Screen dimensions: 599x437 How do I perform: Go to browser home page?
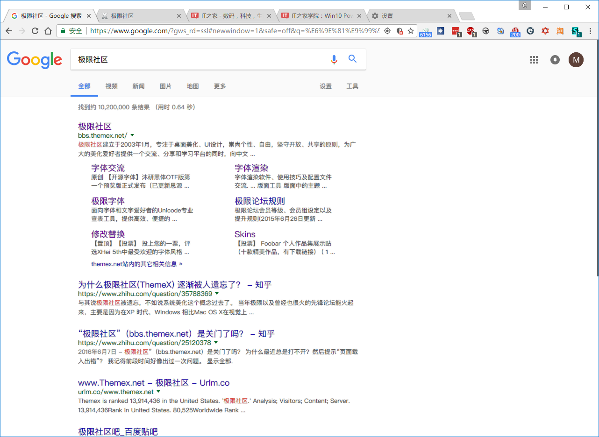coord(48,31)
